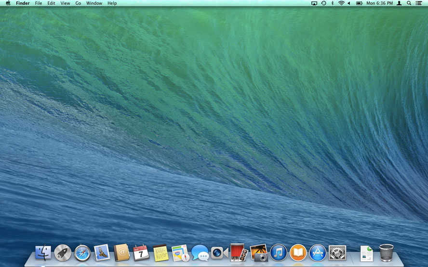
Task: Launch Notes from the Dock
Action: click(x=160, y=252)
